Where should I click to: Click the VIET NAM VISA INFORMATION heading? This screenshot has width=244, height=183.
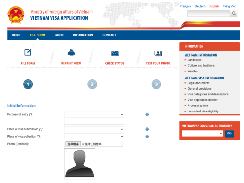204,78
